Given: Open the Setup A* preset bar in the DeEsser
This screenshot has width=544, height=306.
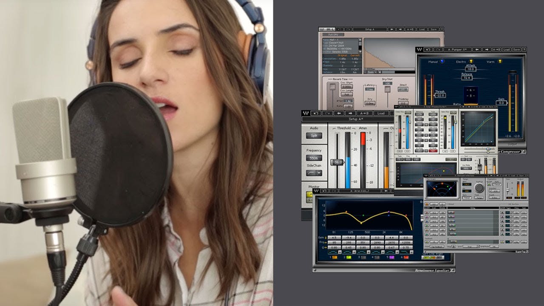Looking at the screenshot, I should coord(348,119).
